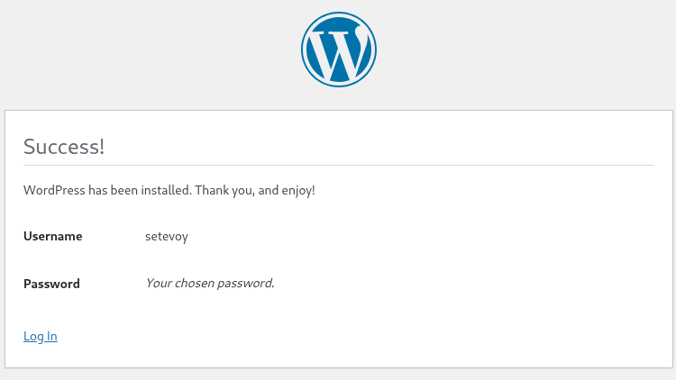Select the username value "setevoy"
This screenshot has width=676, height=380.
[167, 237]
